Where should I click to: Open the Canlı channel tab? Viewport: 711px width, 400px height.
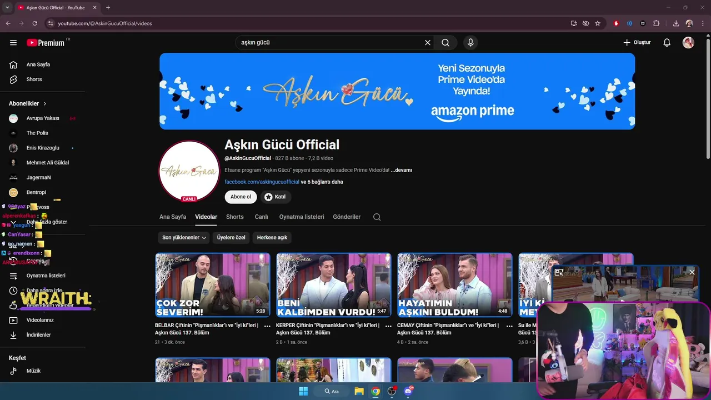[262, 217]
